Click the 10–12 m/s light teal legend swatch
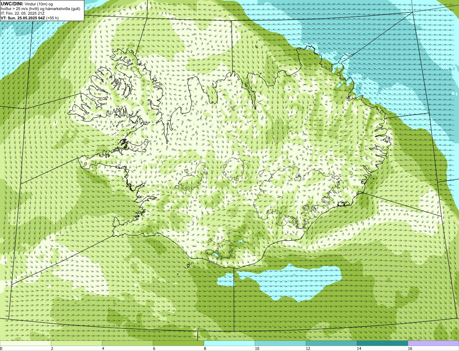 (x=280, y=343)
